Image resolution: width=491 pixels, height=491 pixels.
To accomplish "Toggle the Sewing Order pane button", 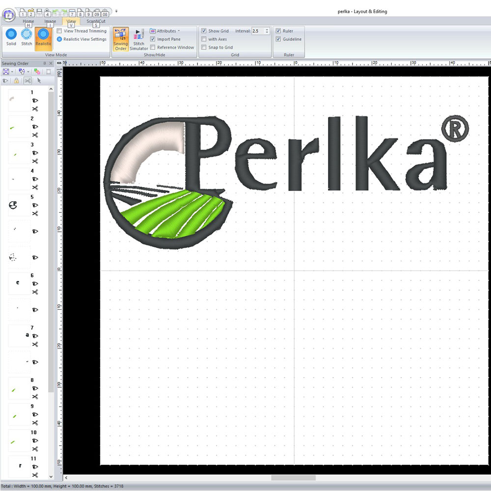I will (x=121, y=39).
